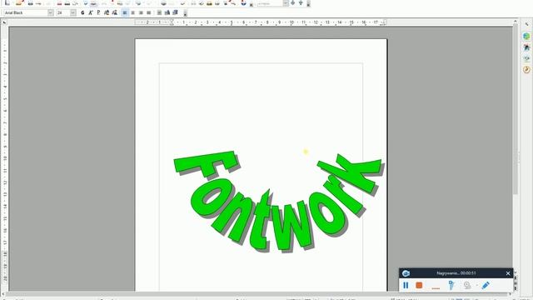This screenshot has height=300, width=533.
Task: Click the vertical scrollbar up arrow
Action: (516, 22)
